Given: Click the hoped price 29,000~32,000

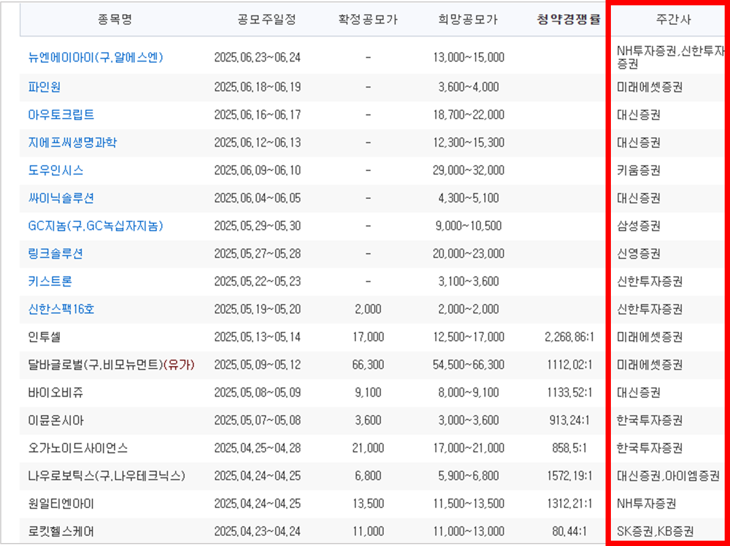Looking at the screenshot, I should [469, 171].
